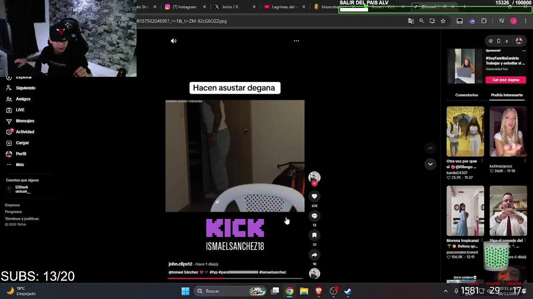Bookmark the page with the star icon

click(443, 21)
